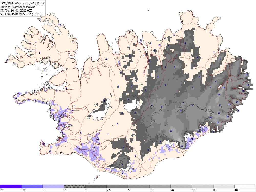This screenshot has height=192, width=256.
Task: Click the darkest purple -20 to -10 legend swatch
Action: (x=10, y=186)
